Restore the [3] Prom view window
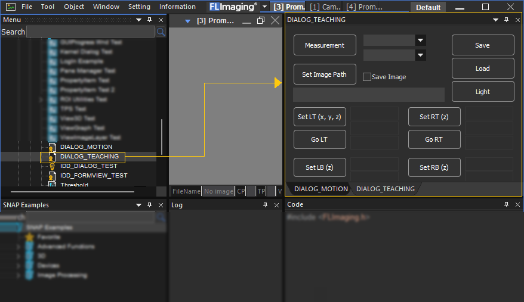 pos(261,21)
